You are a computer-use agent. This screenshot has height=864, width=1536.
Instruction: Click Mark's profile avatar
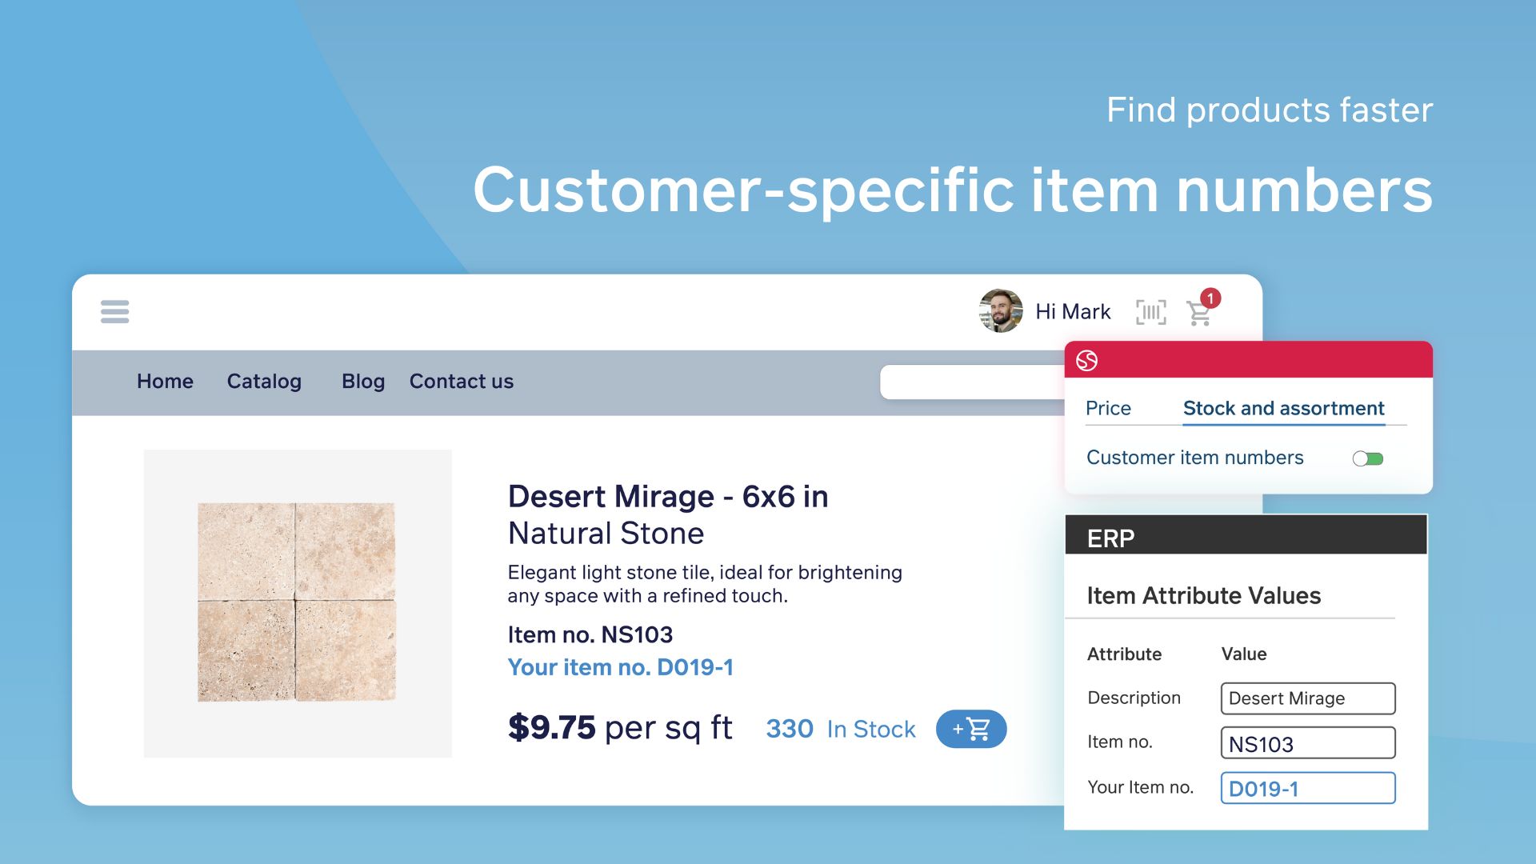pos(999,312)
